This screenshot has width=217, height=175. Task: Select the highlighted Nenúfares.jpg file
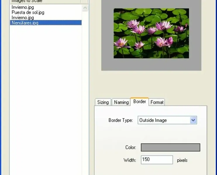46,23
